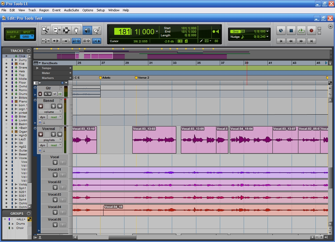This screenshot has height=242, width=335.
Task: Select the Drums group
Action: (21, 224)
